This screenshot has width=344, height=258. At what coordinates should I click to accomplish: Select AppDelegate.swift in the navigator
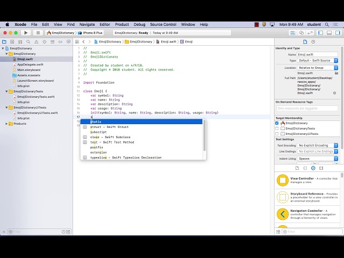click(30, 64)
